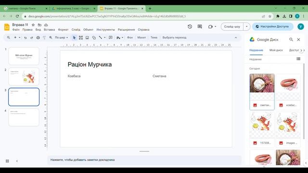Add a comment from toolbar

coord(111,37)
